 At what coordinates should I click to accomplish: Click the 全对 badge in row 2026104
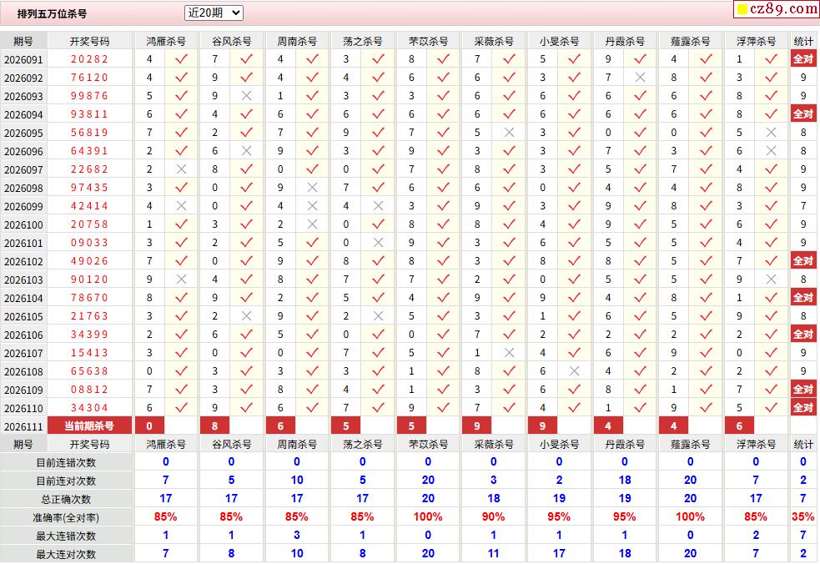click(803, 298)
